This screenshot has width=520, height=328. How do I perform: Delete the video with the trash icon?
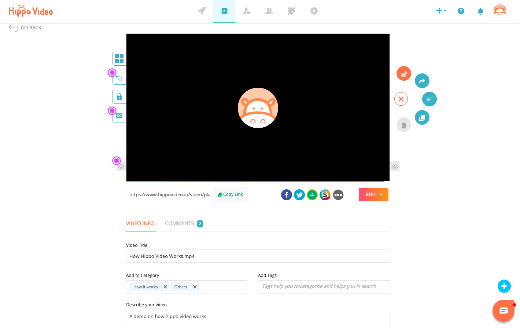coord(403,125)
